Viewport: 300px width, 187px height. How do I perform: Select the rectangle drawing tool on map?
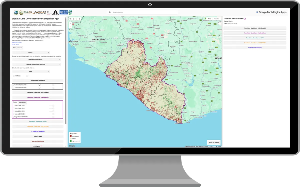pos(79,19)
